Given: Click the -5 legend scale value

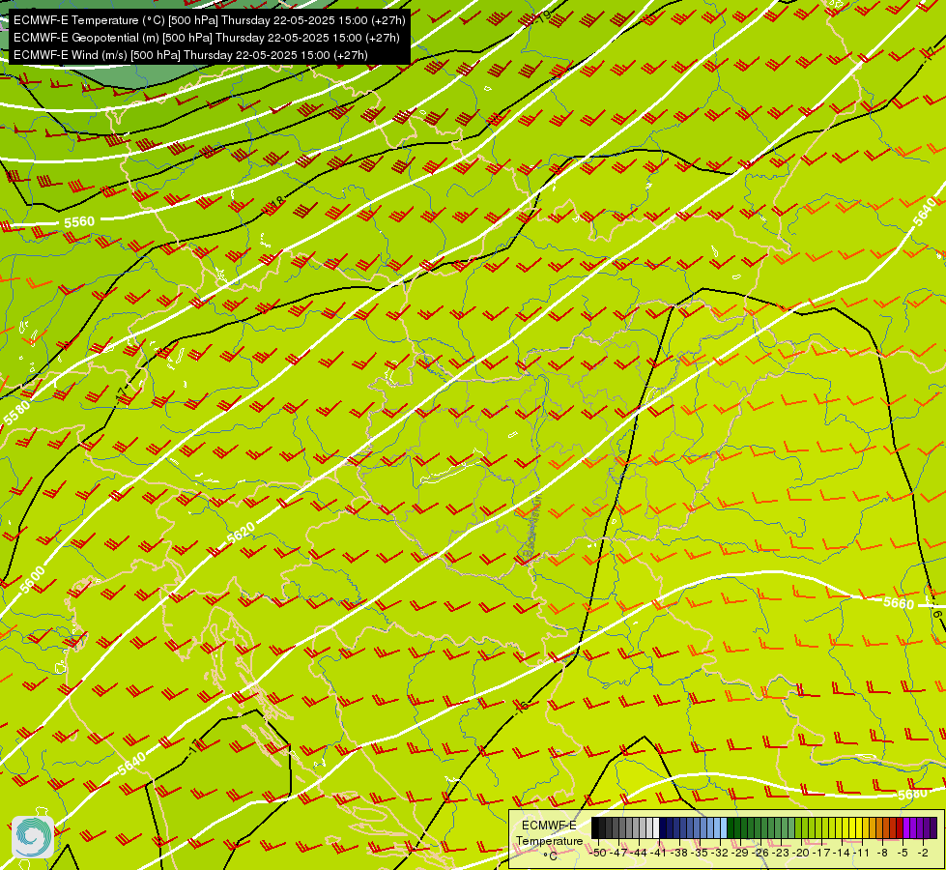Looking at the screenshot, I should tap(903, 854).
